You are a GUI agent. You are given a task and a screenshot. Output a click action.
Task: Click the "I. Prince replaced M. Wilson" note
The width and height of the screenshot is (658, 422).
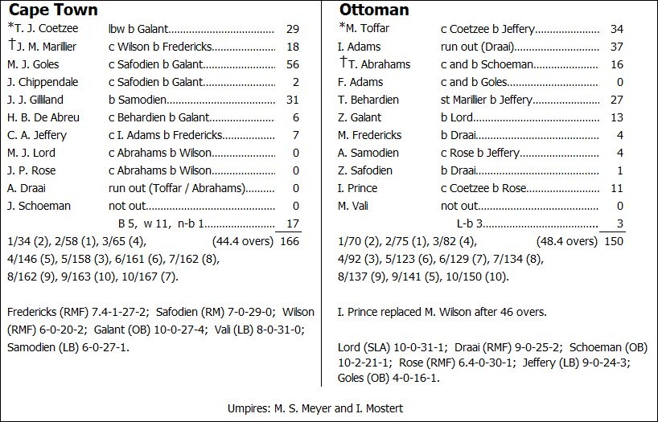coord(442,312)
